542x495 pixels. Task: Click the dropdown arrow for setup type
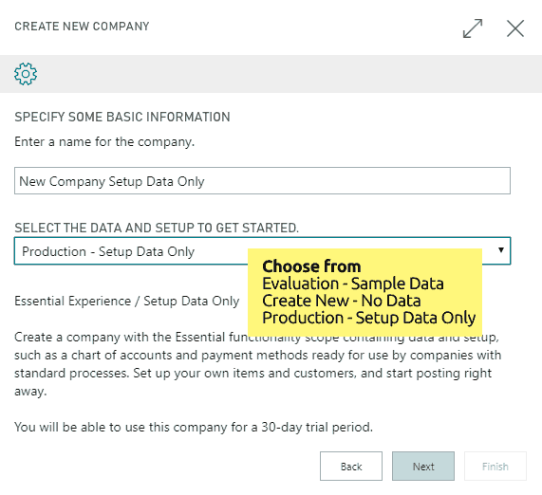pos(500,249)
